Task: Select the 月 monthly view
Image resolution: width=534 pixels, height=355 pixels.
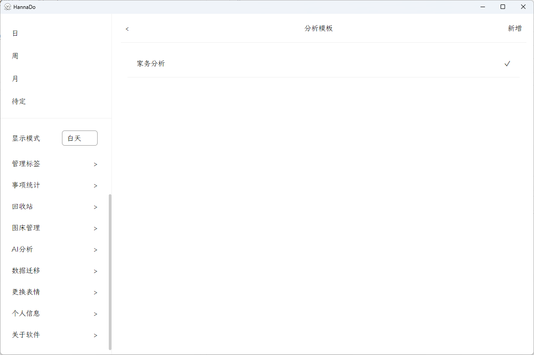Action: point(15,78)
